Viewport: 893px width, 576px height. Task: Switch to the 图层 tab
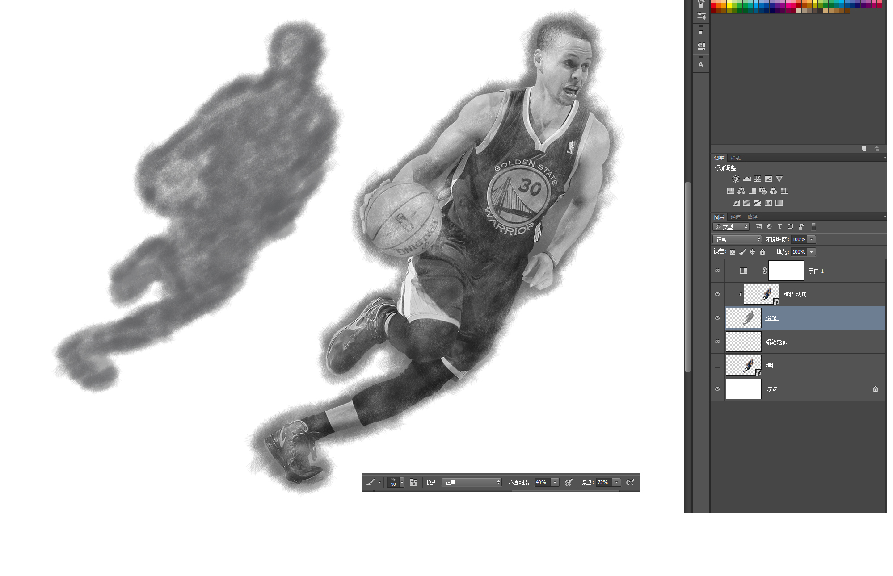coord(719,217)
